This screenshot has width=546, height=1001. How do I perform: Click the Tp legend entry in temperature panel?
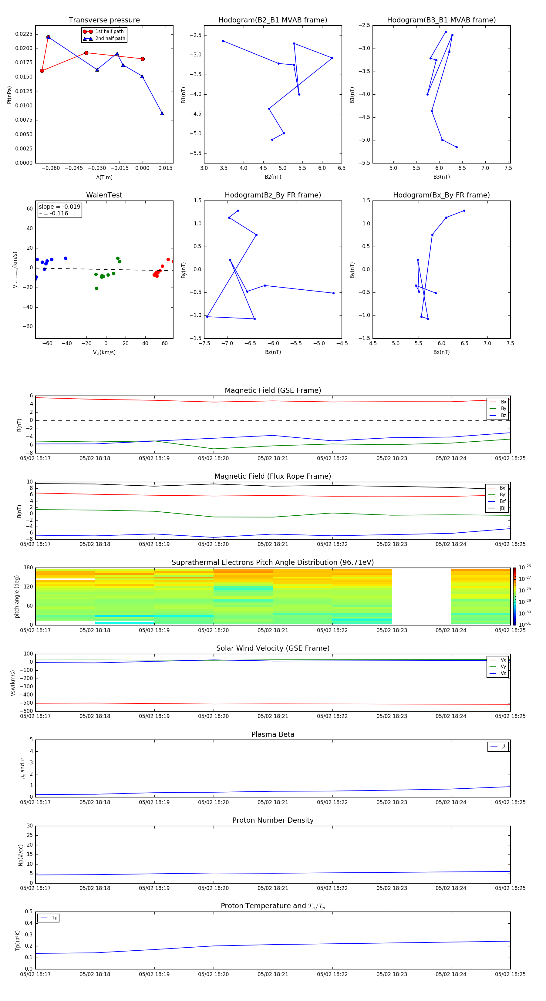click(x=49, y=918)
